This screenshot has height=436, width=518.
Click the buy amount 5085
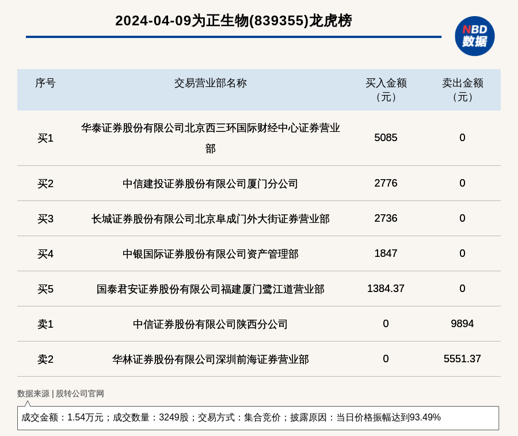click(x=386, y=138)
